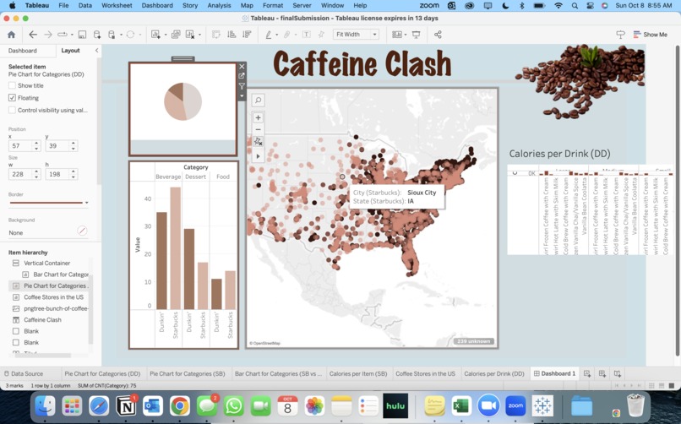Switch to the Layout side pane tab
The height and width of the screenshot is (424, 681).
(70, 51)
